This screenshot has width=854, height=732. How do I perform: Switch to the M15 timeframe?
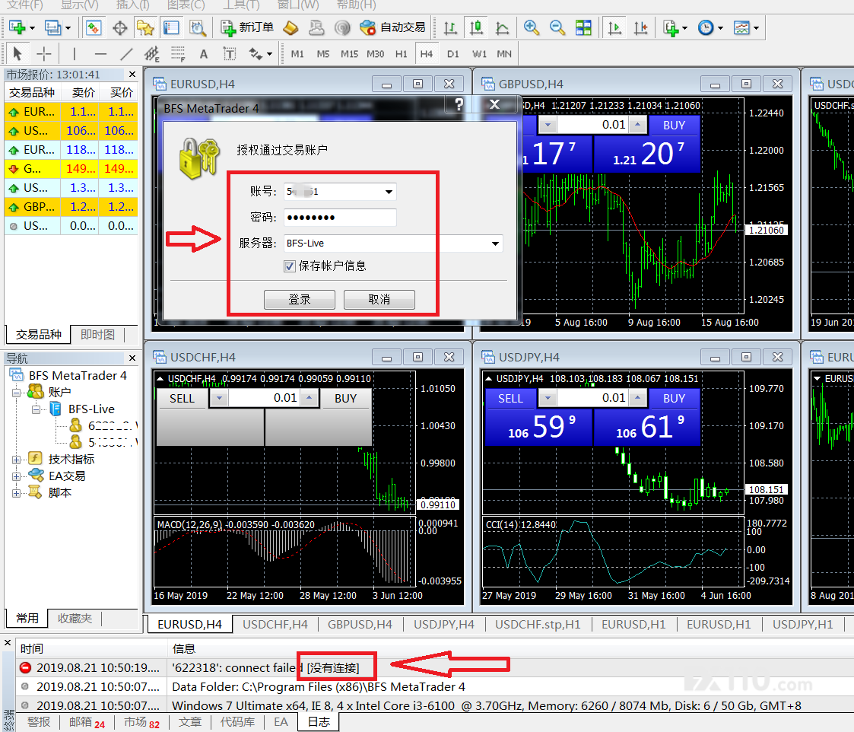[x=349, y=53]
